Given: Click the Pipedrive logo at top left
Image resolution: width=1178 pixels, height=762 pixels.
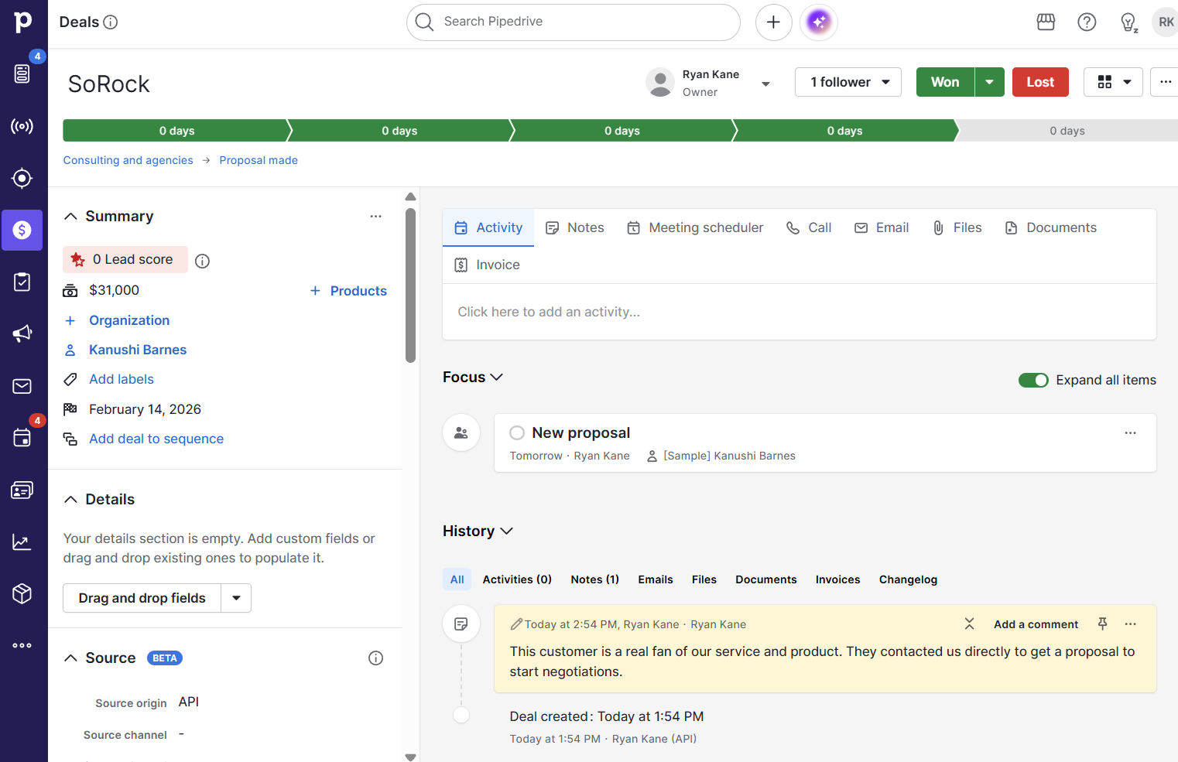Looking at the screenshot, I should tap(22, 22).
